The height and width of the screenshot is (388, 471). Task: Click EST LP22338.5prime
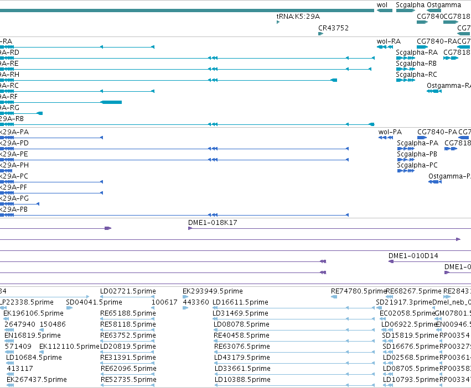point(27,302)
